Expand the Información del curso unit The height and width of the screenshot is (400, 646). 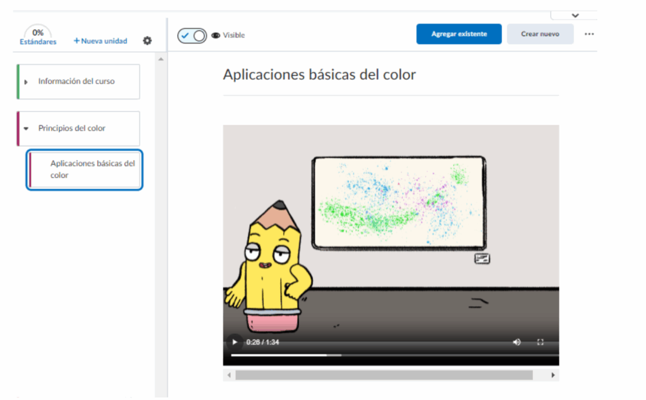26,82
